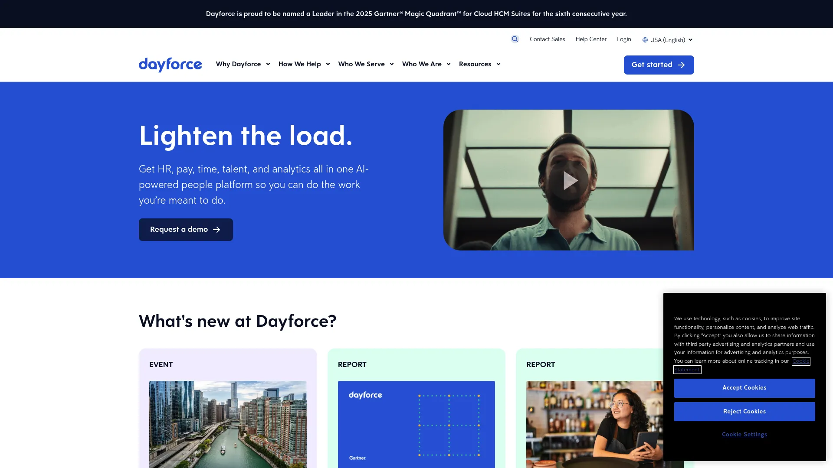Click the arrow icon in Get started button
Image resolution: width=833 pixels, height=468 pixels.
pyautogui.click(x=681, y=65)
